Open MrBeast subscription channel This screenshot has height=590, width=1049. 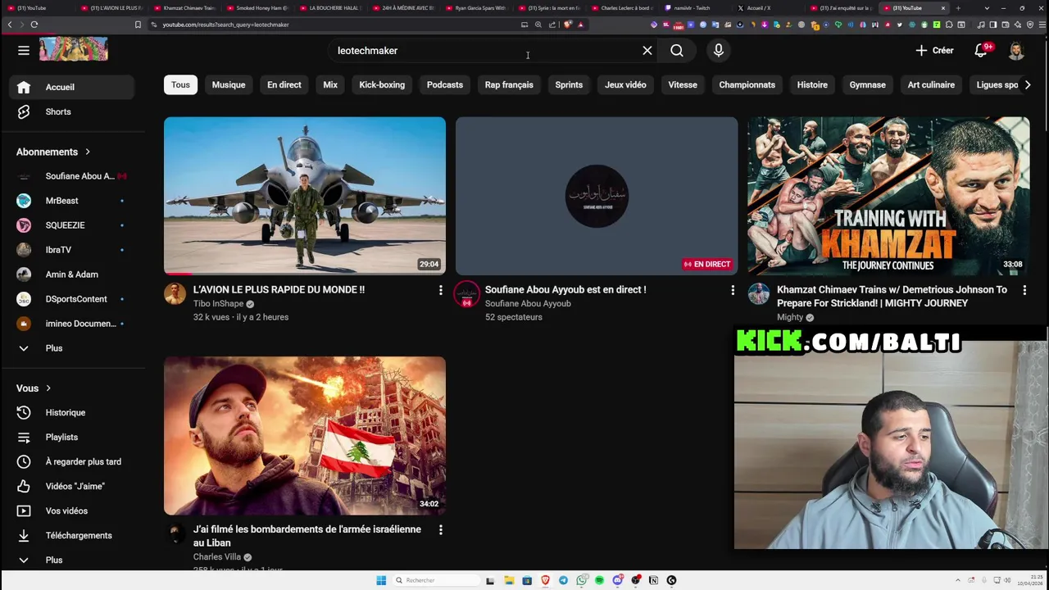72,201
